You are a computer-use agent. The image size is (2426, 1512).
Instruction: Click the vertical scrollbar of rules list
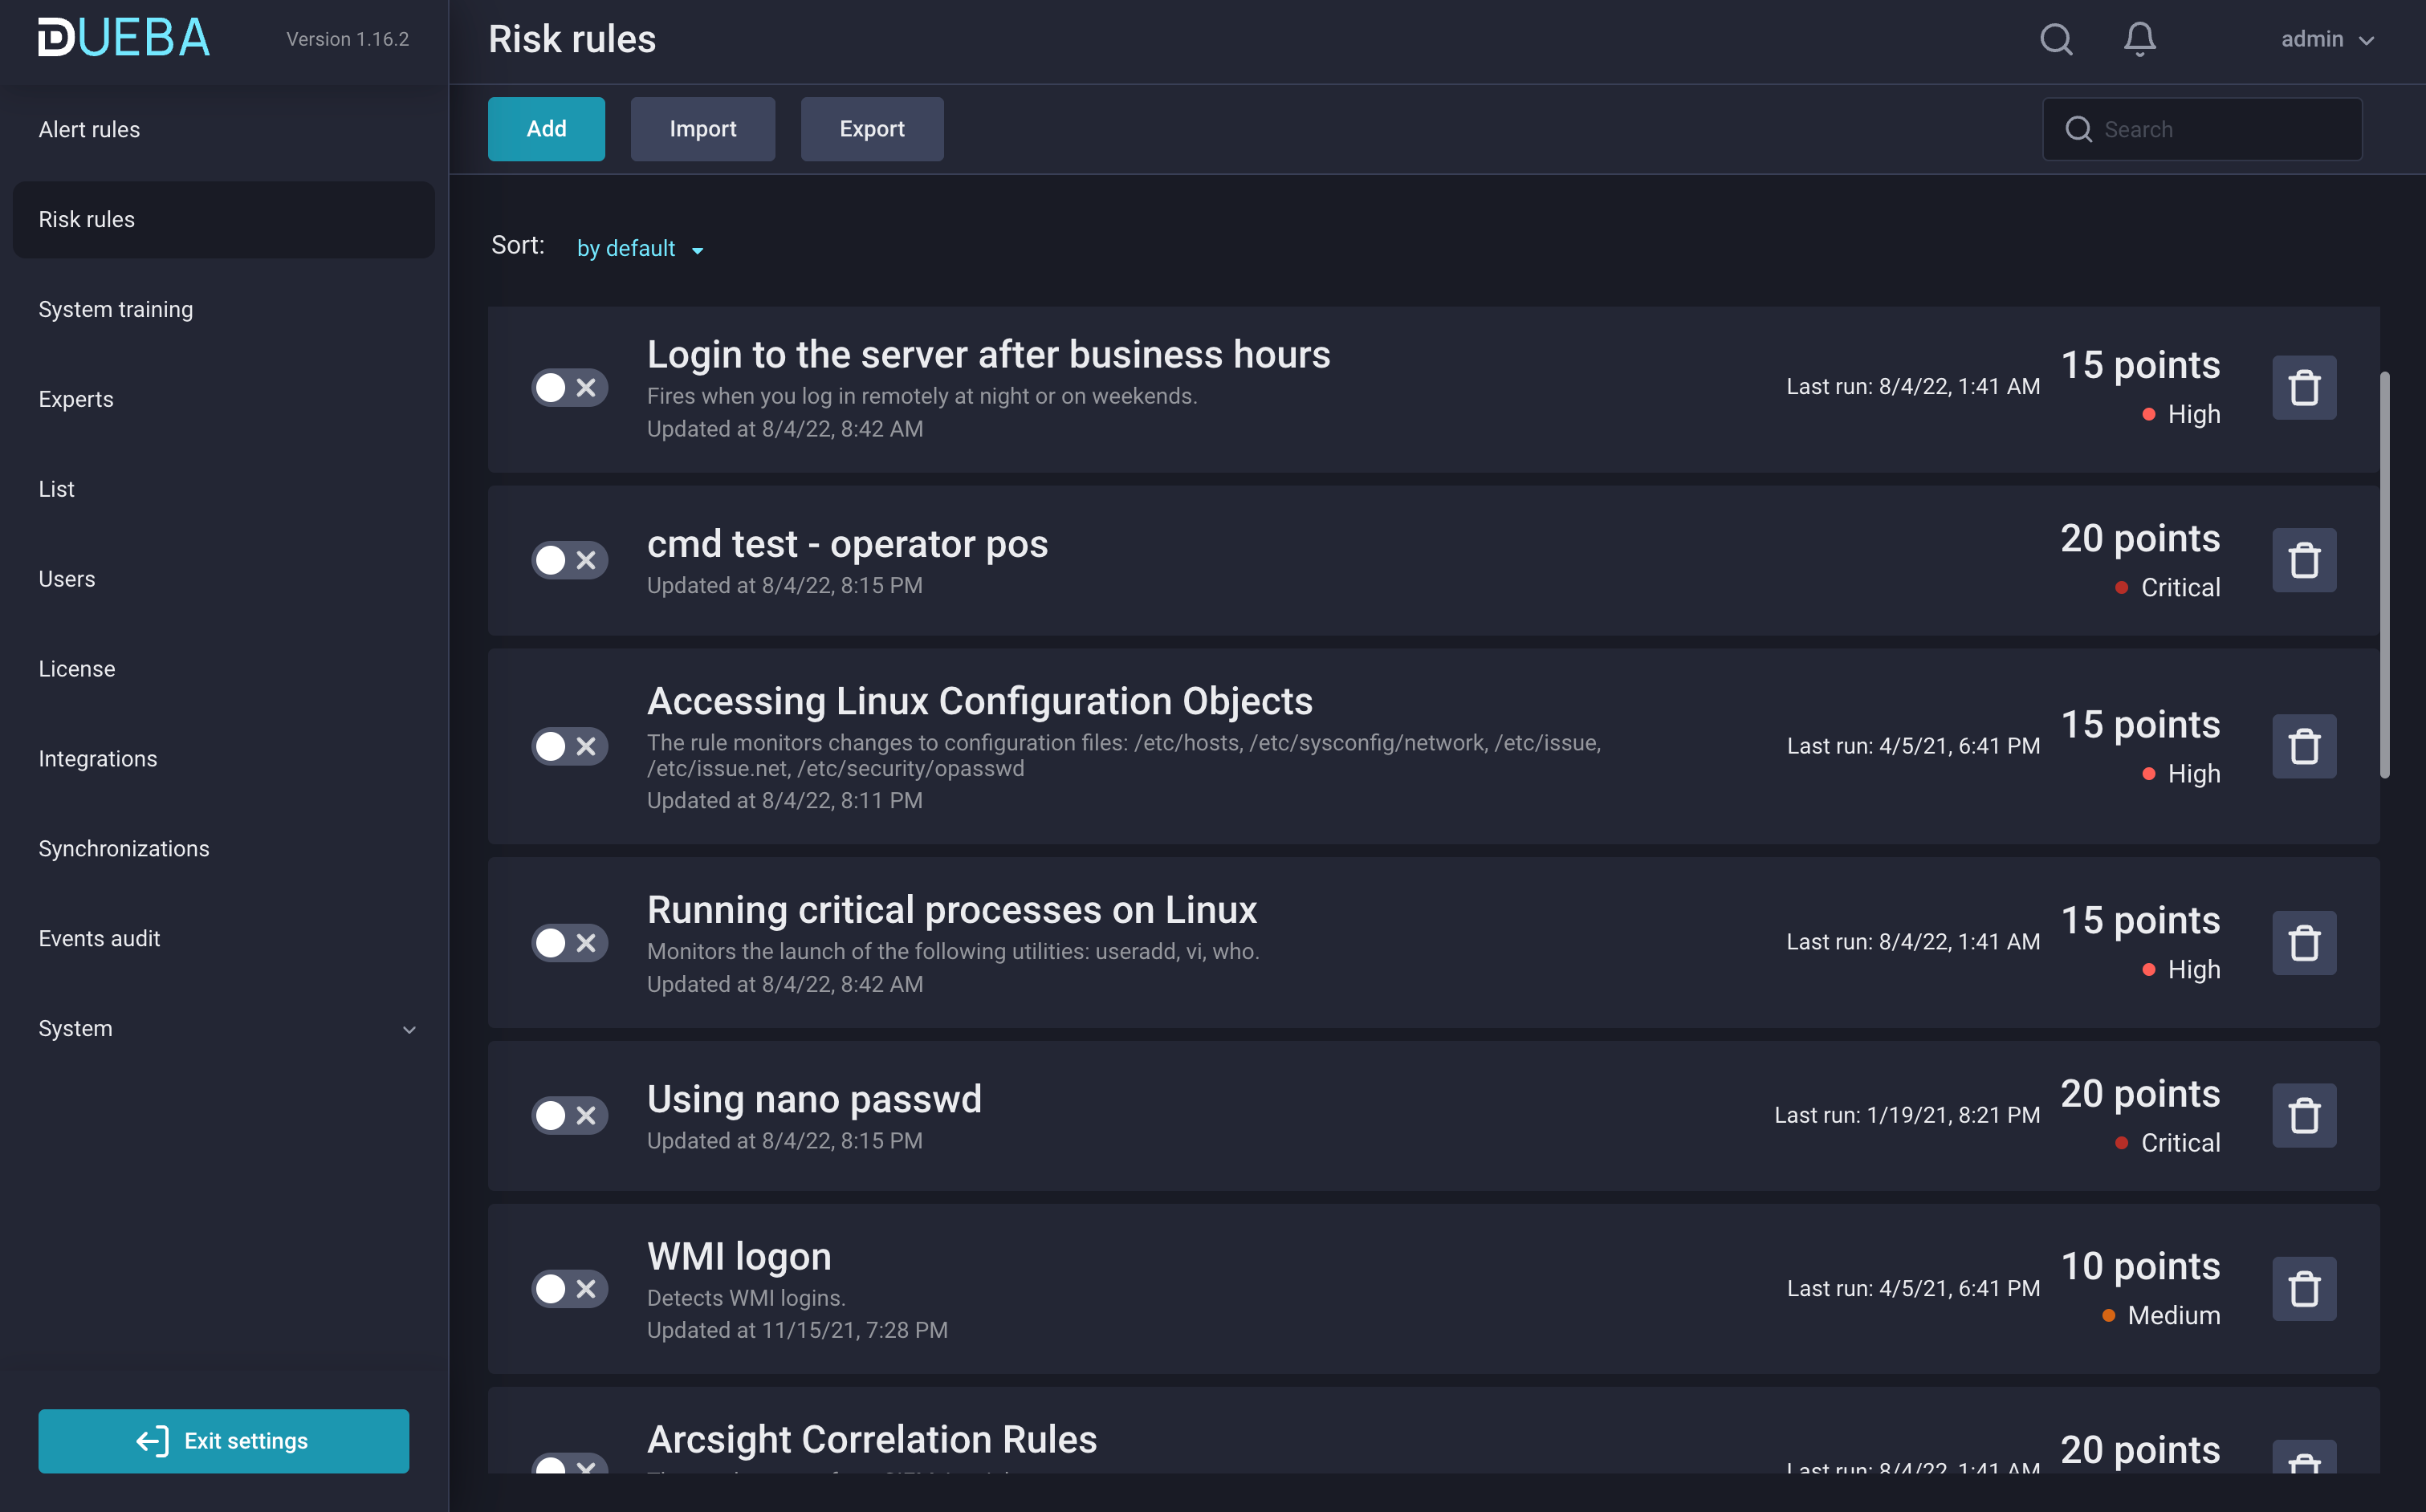[2384, 575]
